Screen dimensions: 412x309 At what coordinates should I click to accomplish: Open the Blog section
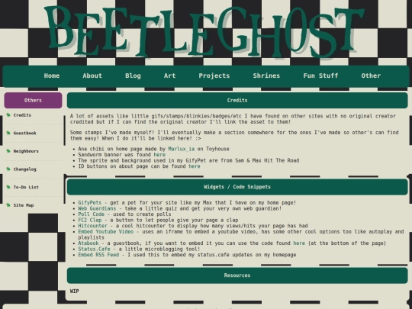(133, 76)
